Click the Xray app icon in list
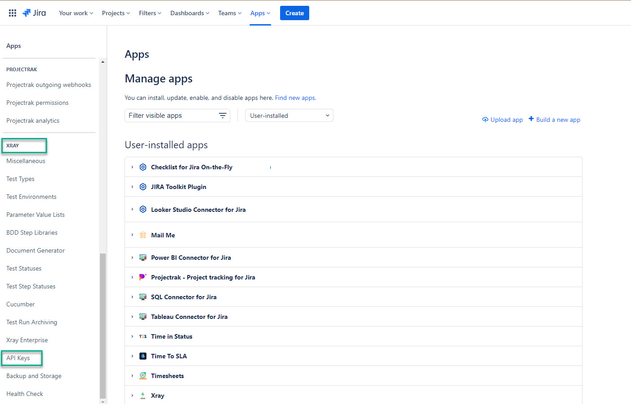 click(143, 395)
